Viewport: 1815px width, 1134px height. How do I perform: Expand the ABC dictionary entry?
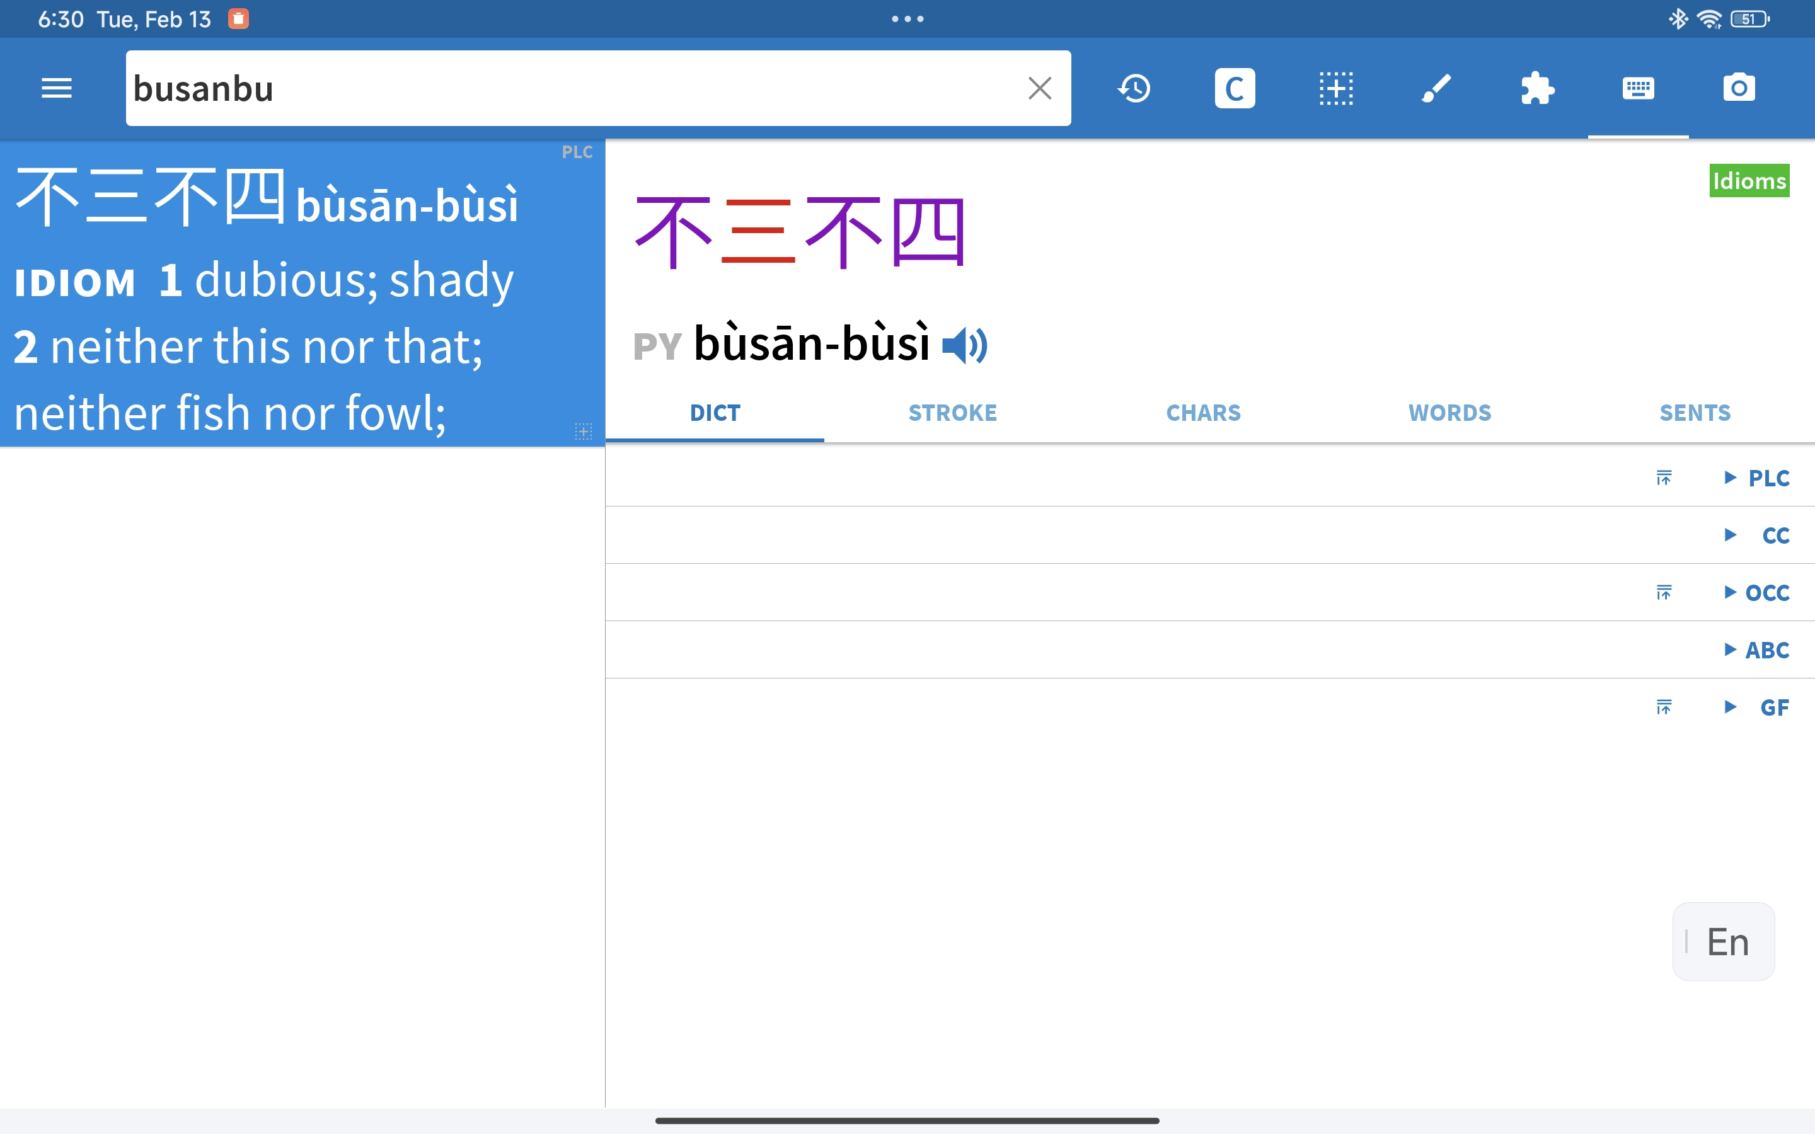click(x=1757, y=650)
